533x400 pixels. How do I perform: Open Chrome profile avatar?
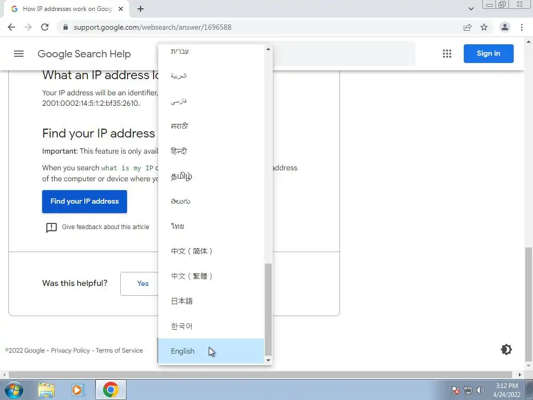click(505, 27)
